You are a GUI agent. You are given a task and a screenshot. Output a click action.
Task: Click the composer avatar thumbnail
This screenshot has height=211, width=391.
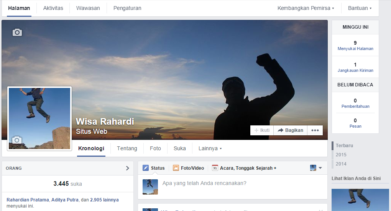pos(150,187)
